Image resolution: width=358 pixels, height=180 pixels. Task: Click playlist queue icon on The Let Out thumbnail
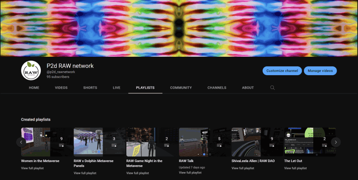325,145
